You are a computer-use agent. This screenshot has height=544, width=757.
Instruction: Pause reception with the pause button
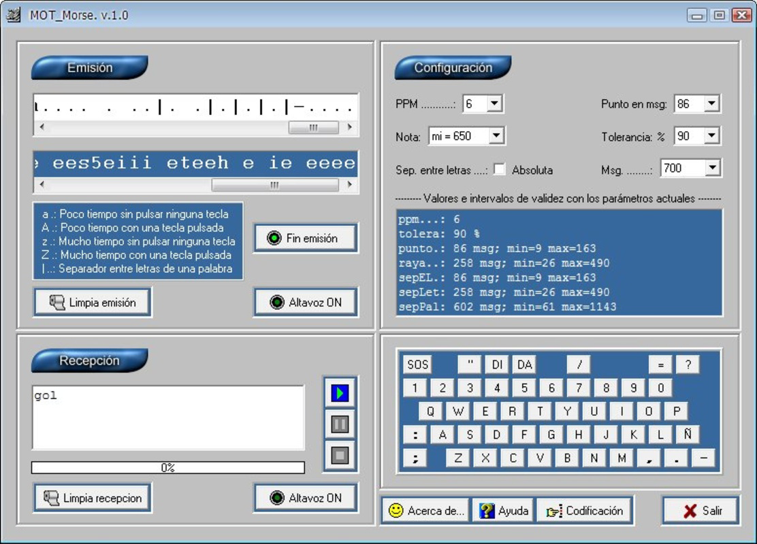(340, 424)
